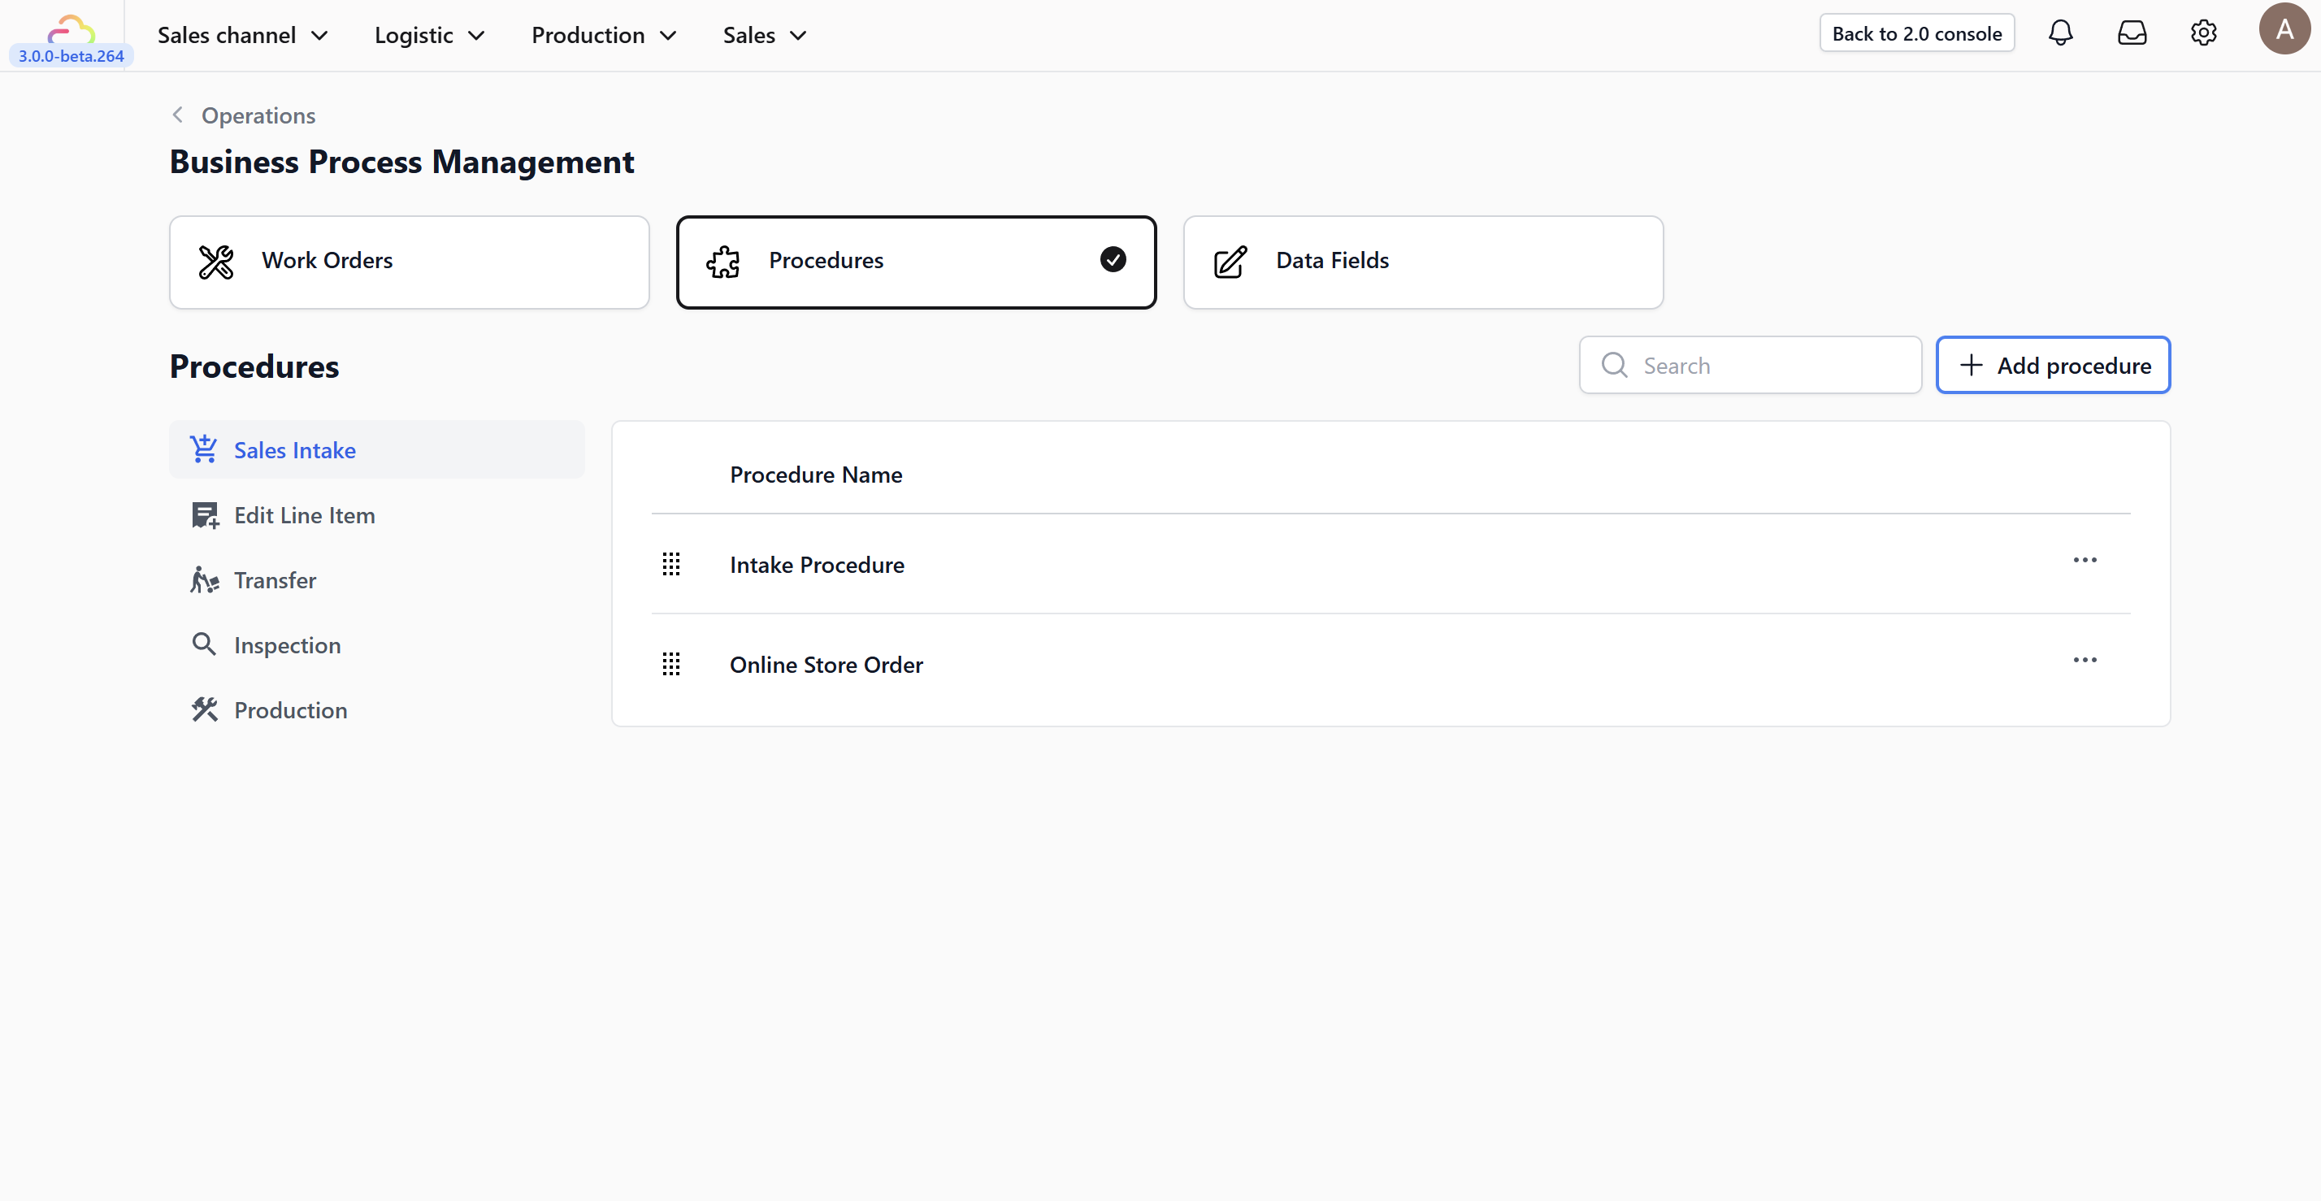Image resolution: width=2321 pixels, height=1201 pixels.
Task: Grab the Intake Procedure drag handle
Action: point(671,564)
